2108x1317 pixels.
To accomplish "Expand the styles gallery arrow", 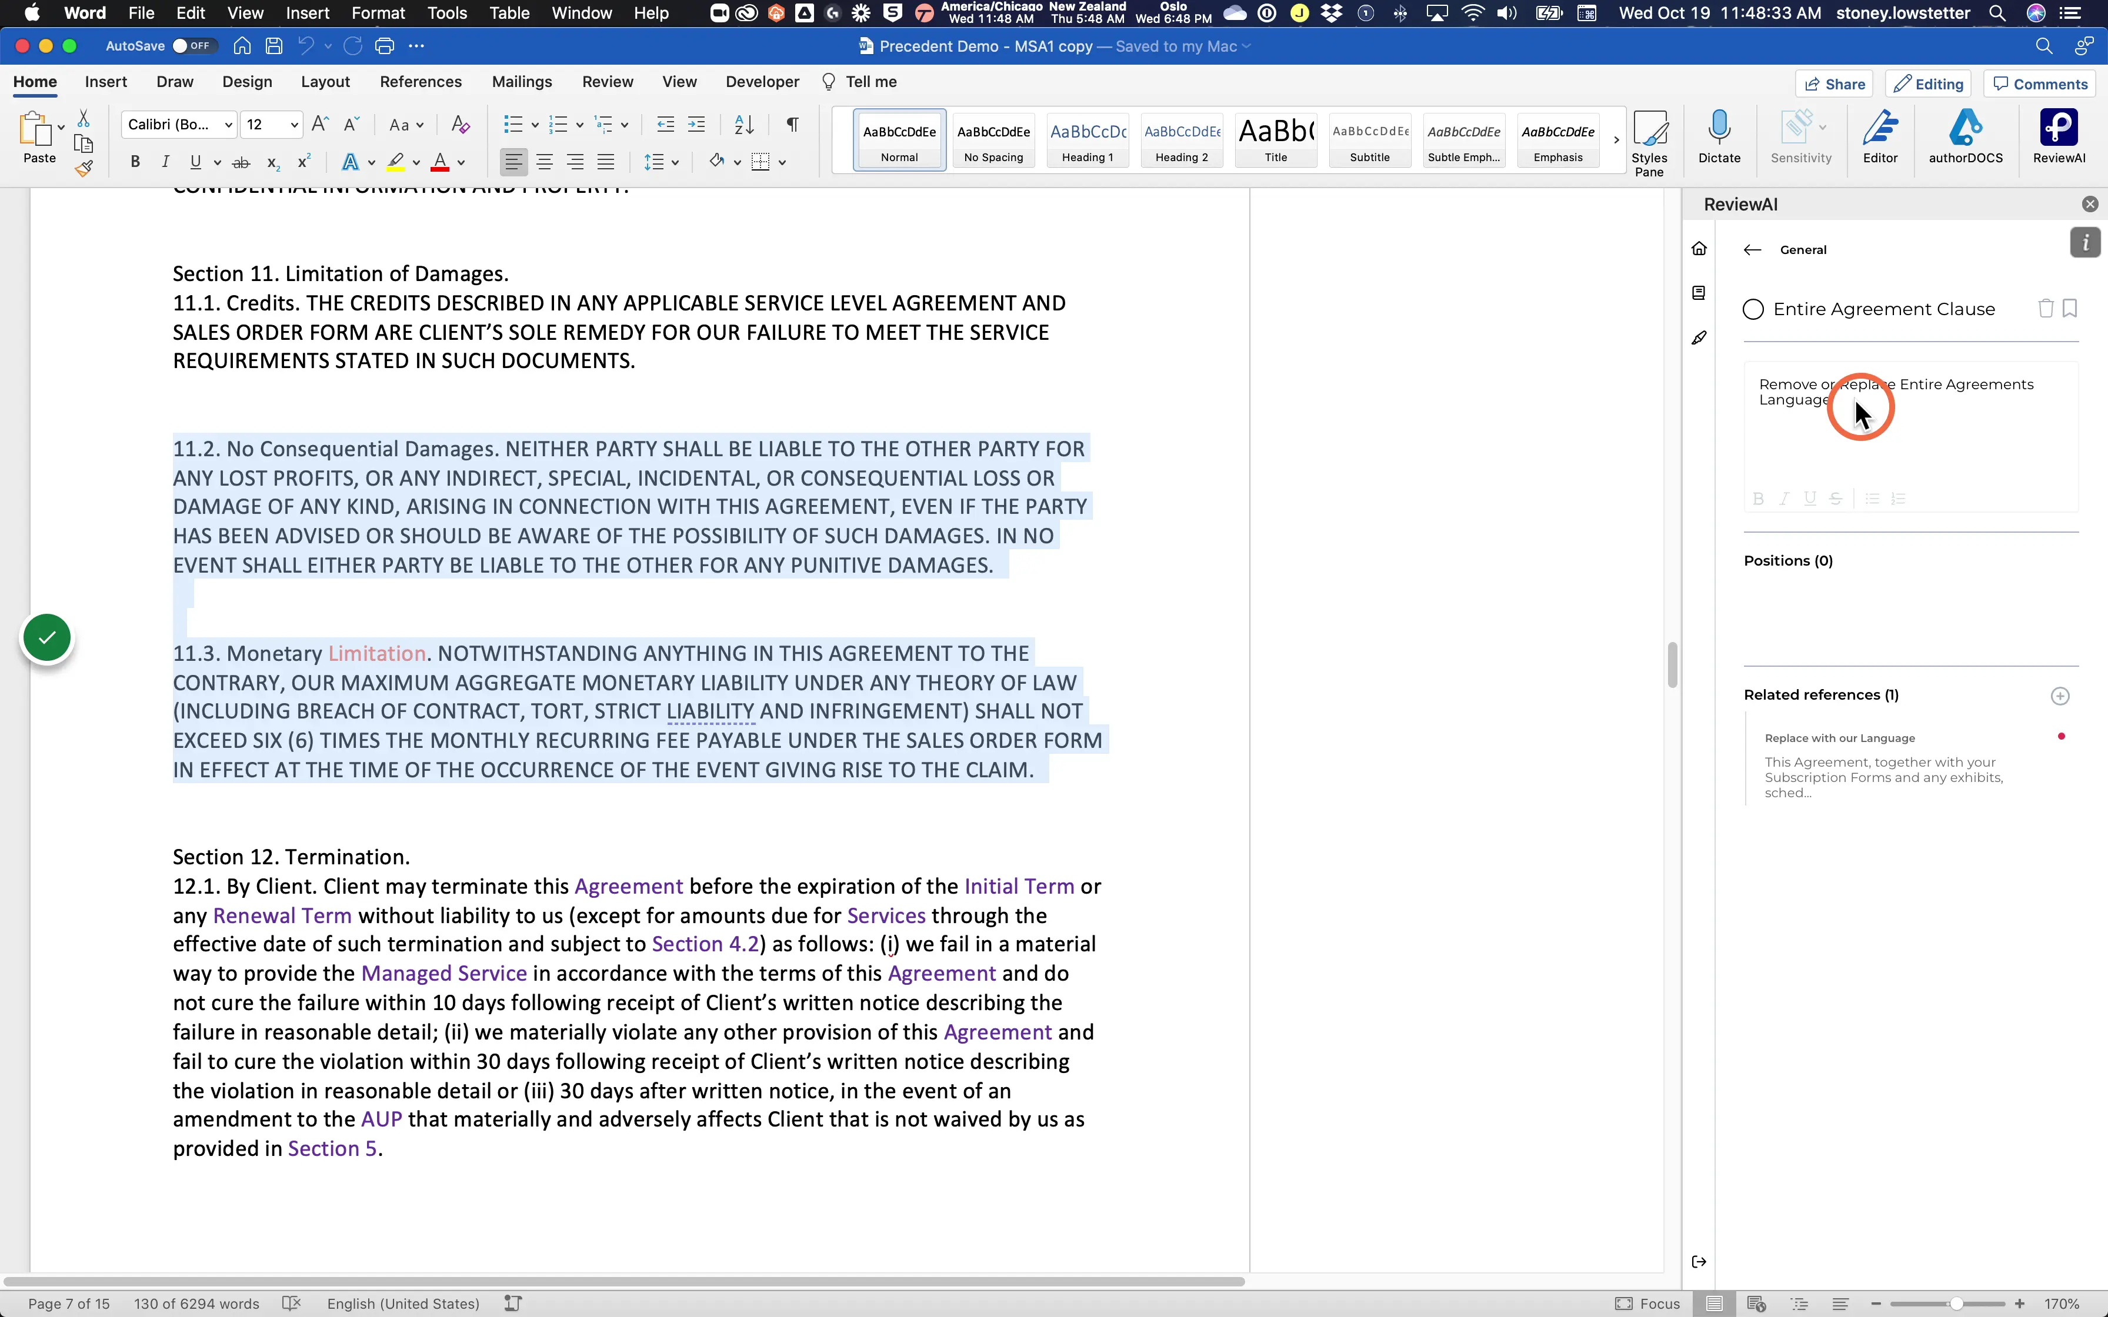I will (1616, 141).
